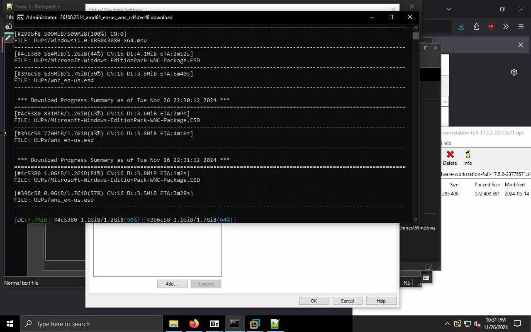
Task: Open Notepad++ File menu
Action: (x=9, y=17)
